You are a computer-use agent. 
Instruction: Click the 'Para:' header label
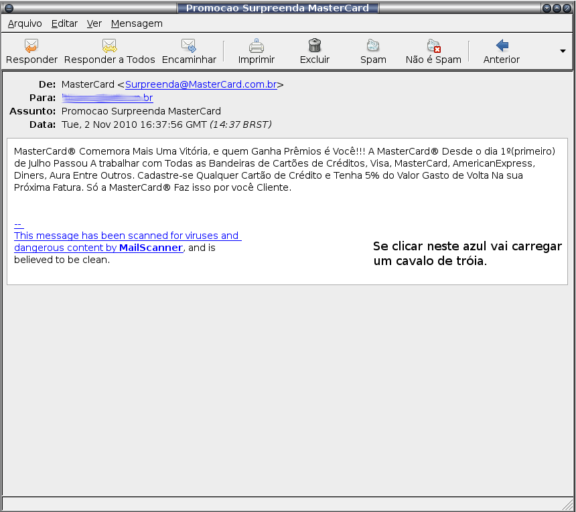click(43, 98)
